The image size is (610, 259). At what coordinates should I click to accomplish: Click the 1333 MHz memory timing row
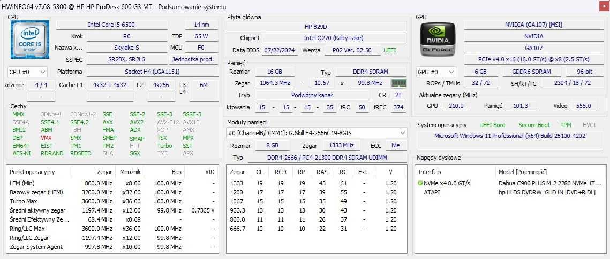(x=316, y=183)
